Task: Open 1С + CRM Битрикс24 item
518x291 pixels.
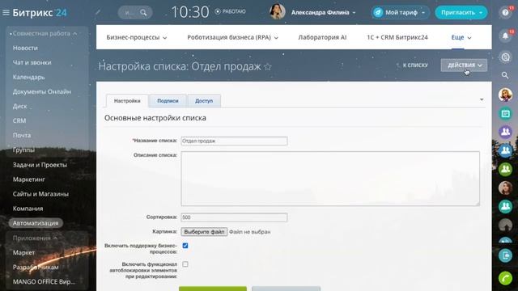Action: [397, 37]
